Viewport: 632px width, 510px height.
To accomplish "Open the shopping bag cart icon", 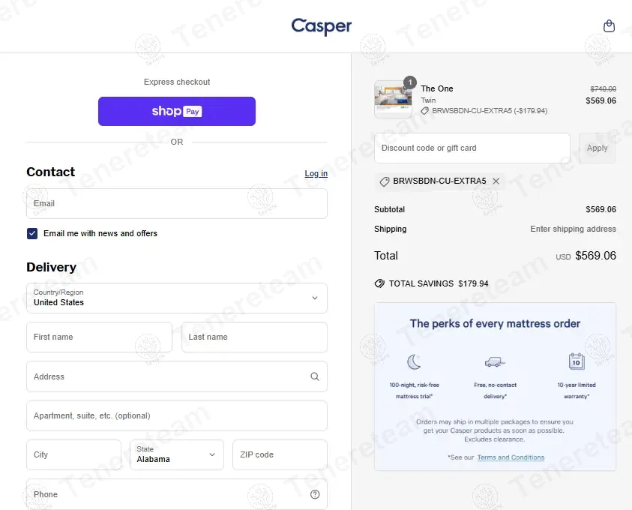I will 609,26.
